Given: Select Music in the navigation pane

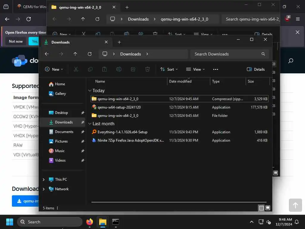Looking at the screenshot, I should (x=62, y=151).
